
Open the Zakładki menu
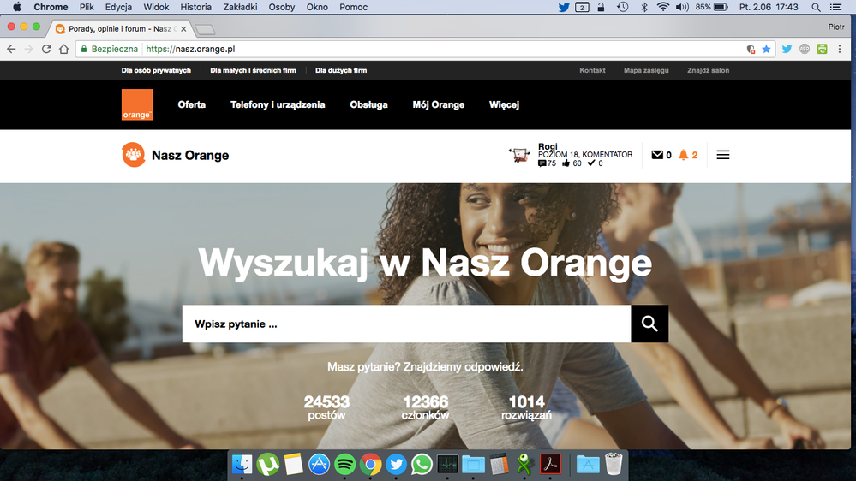tap(240, 7)
